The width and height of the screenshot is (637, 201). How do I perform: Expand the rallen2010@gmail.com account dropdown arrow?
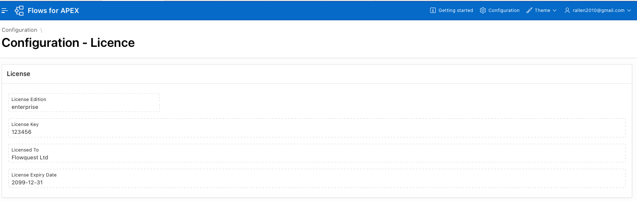[x=629, y=10]
